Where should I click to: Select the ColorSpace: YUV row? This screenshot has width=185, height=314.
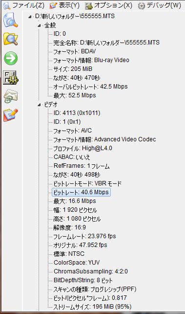coord(77,263)
